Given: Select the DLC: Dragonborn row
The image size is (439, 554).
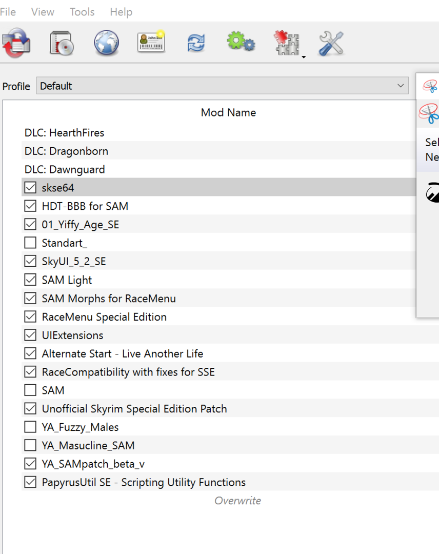Looking at the screenshot, I should [218, 151].
